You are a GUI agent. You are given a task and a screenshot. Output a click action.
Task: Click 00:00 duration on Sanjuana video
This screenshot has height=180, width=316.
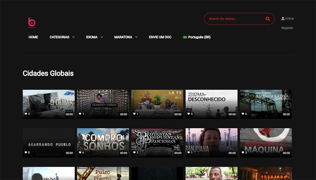pyautogui.click(x=232, y=153)
